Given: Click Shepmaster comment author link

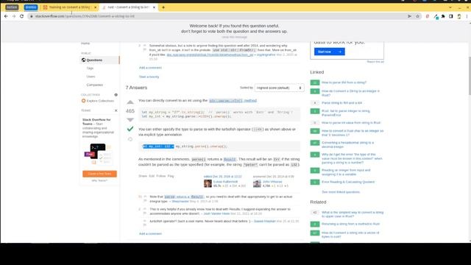Looking at the screenshot, I should point(180,201).
